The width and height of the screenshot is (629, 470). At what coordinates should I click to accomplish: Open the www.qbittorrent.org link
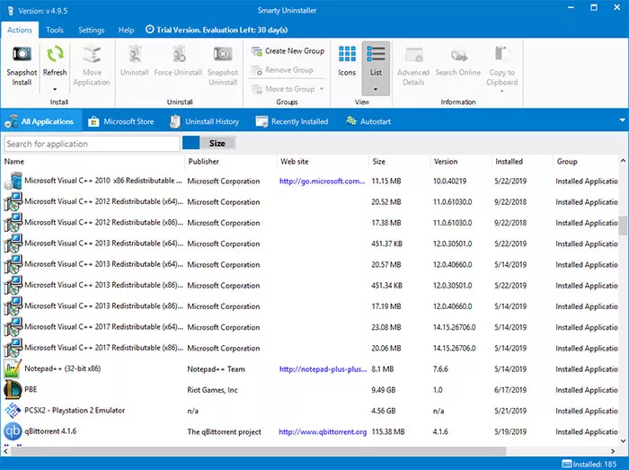point(323,431)
